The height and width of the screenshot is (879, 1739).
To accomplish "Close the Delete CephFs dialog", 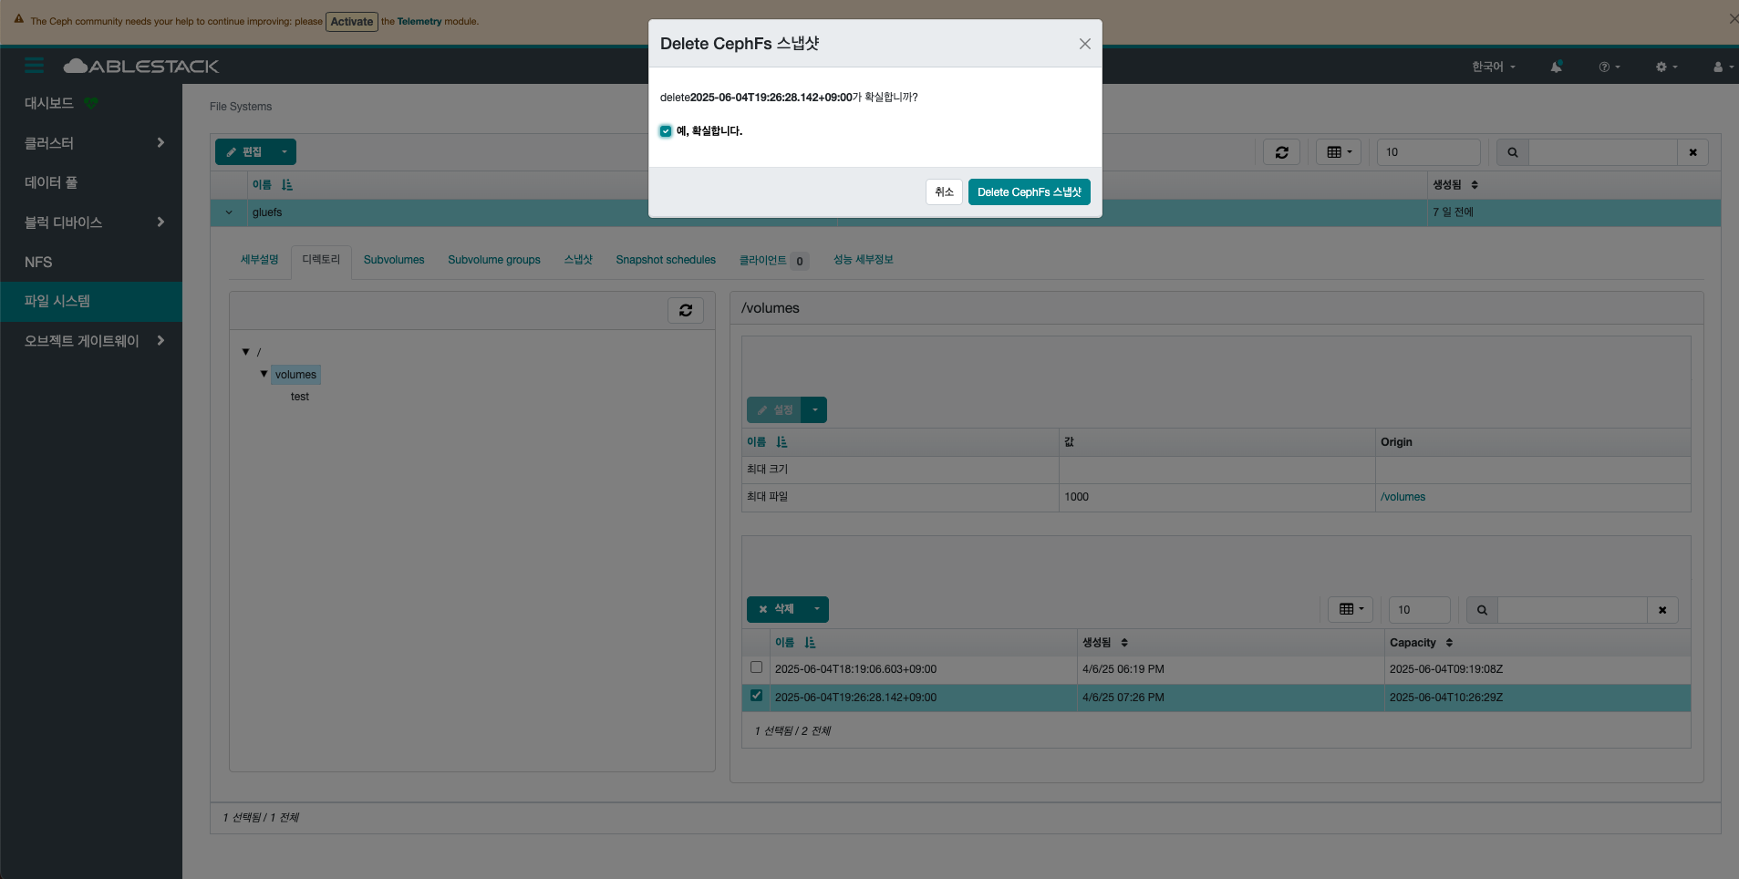I will coord(1084,44).
